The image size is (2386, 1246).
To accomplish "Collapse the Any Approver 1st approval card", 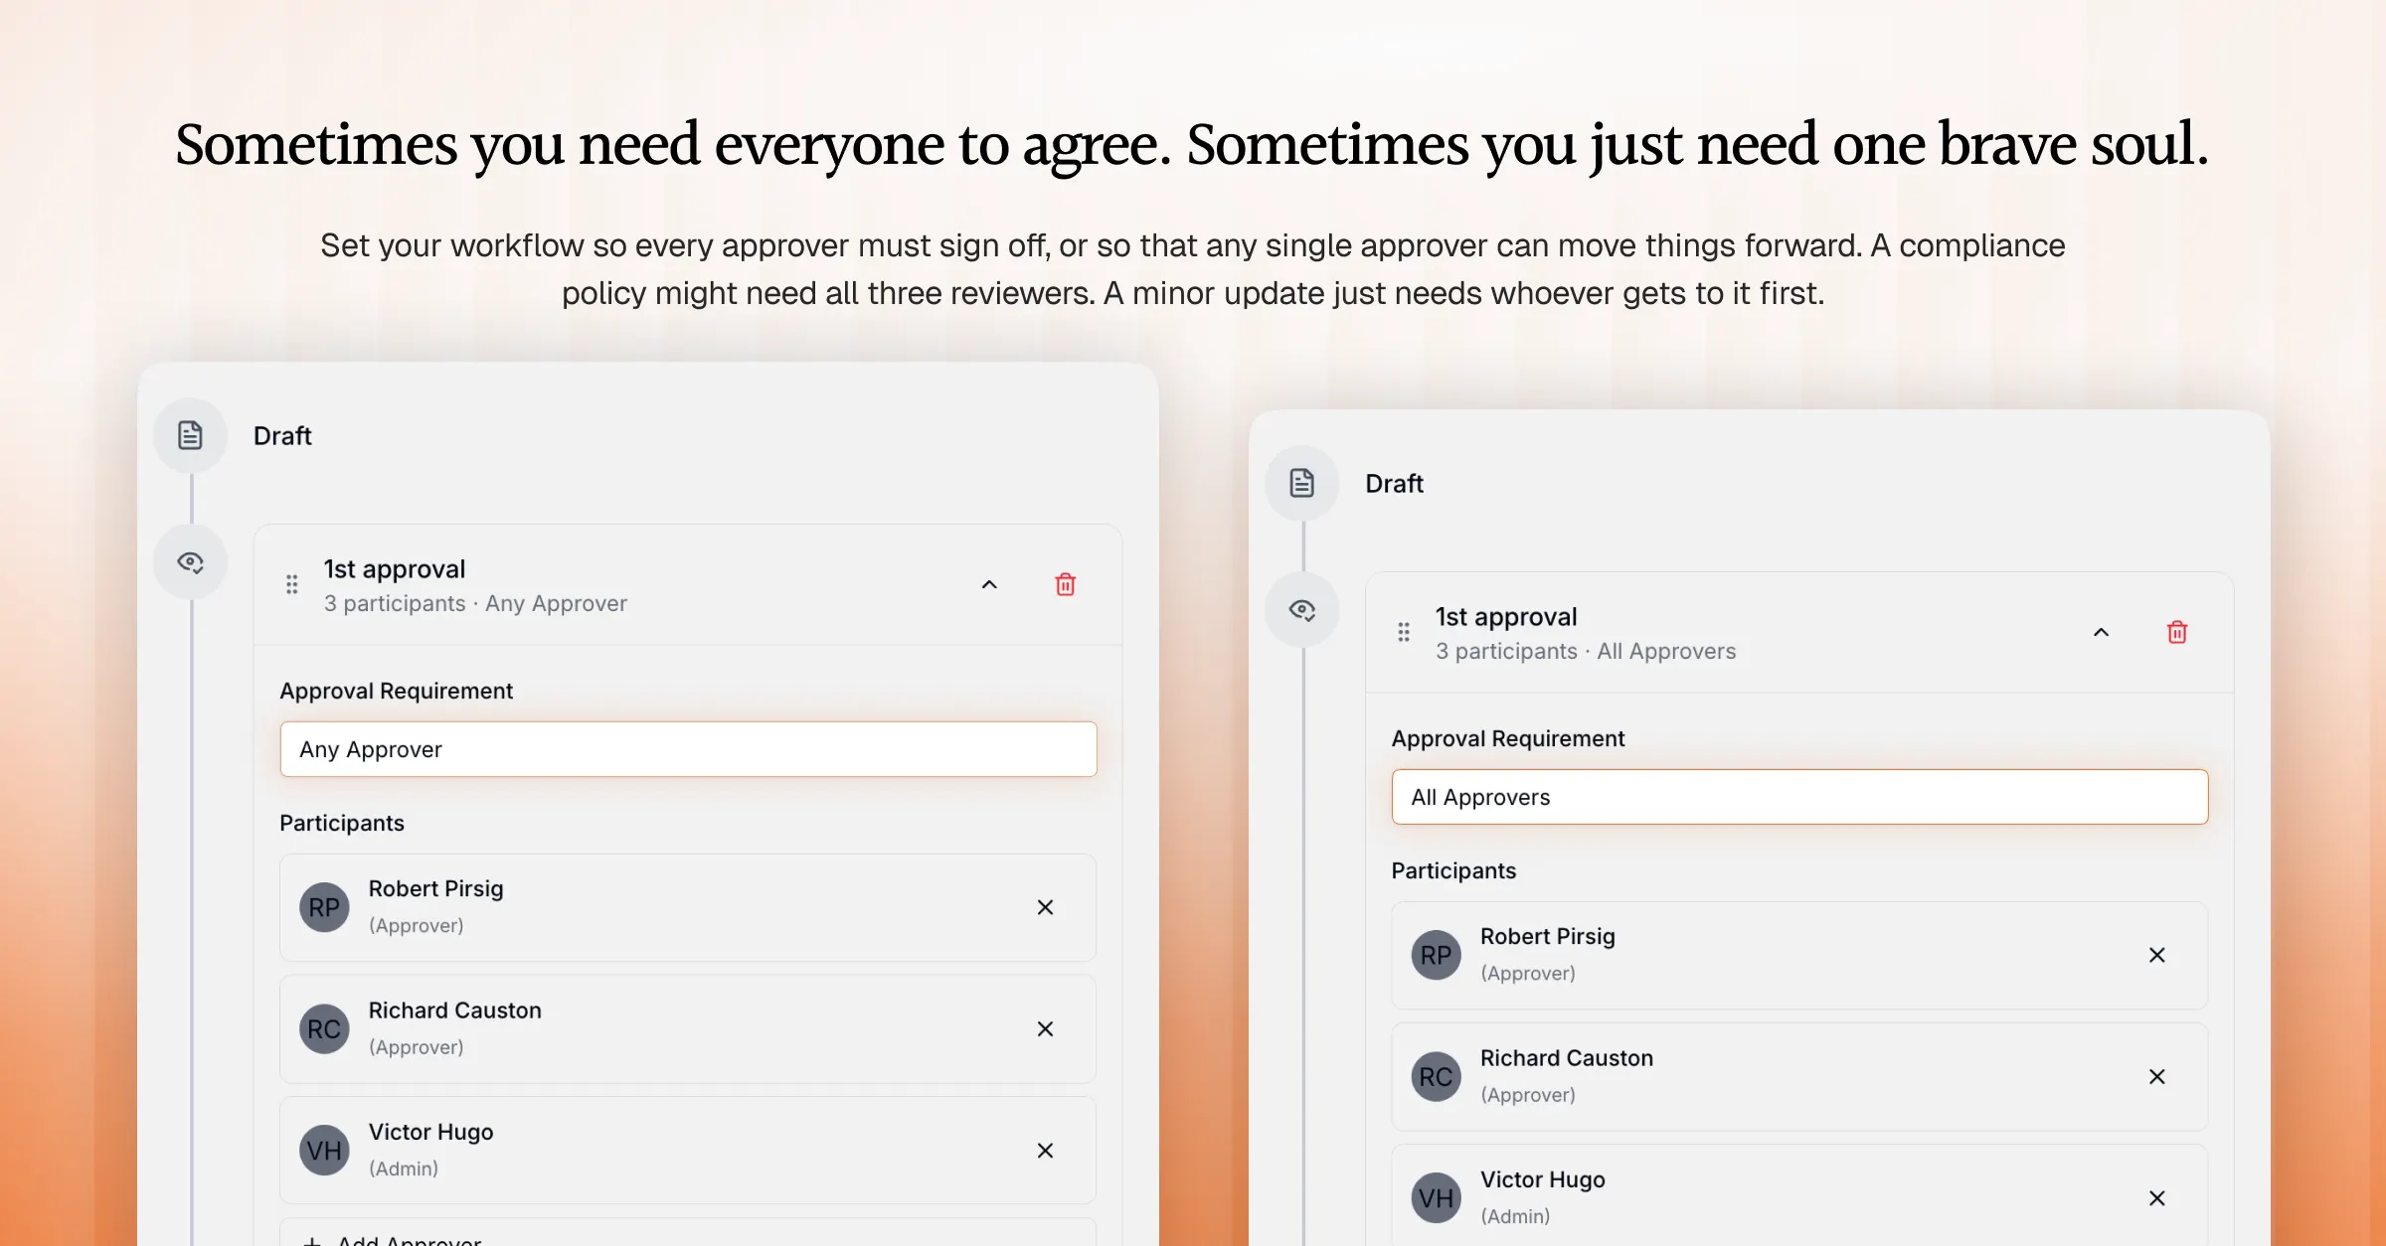I will point(989,584).
